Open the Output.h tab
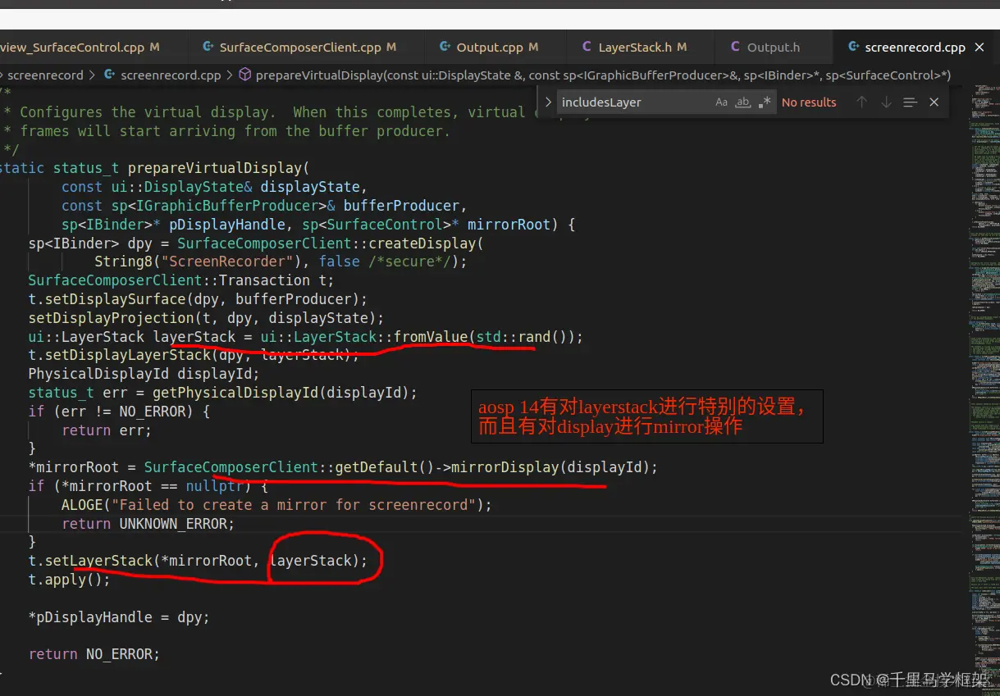Image resolution: width=1000 pixels, height=696 pixels. (773, 48)
